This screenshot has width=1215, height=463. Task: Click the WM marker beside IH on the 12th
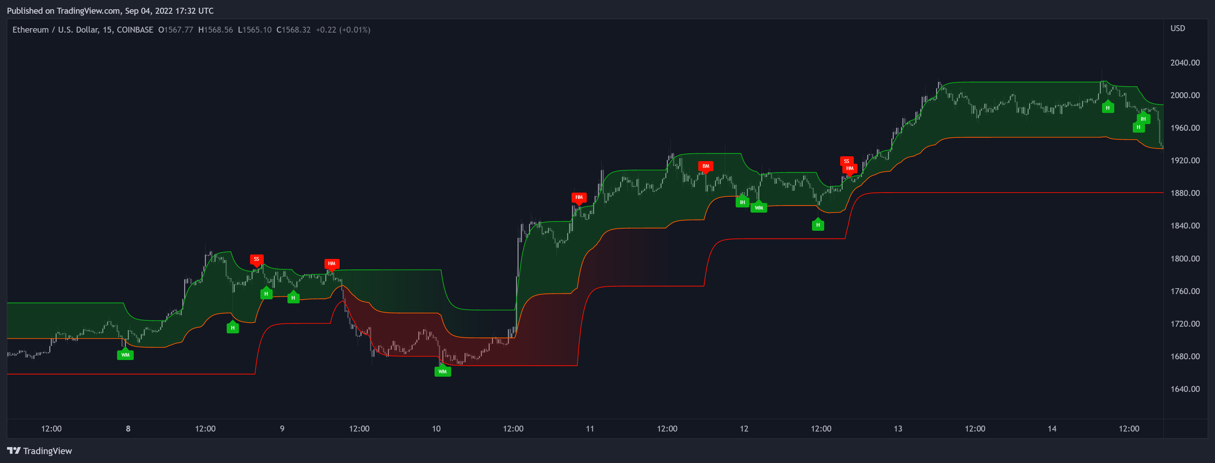coord(758,207)
